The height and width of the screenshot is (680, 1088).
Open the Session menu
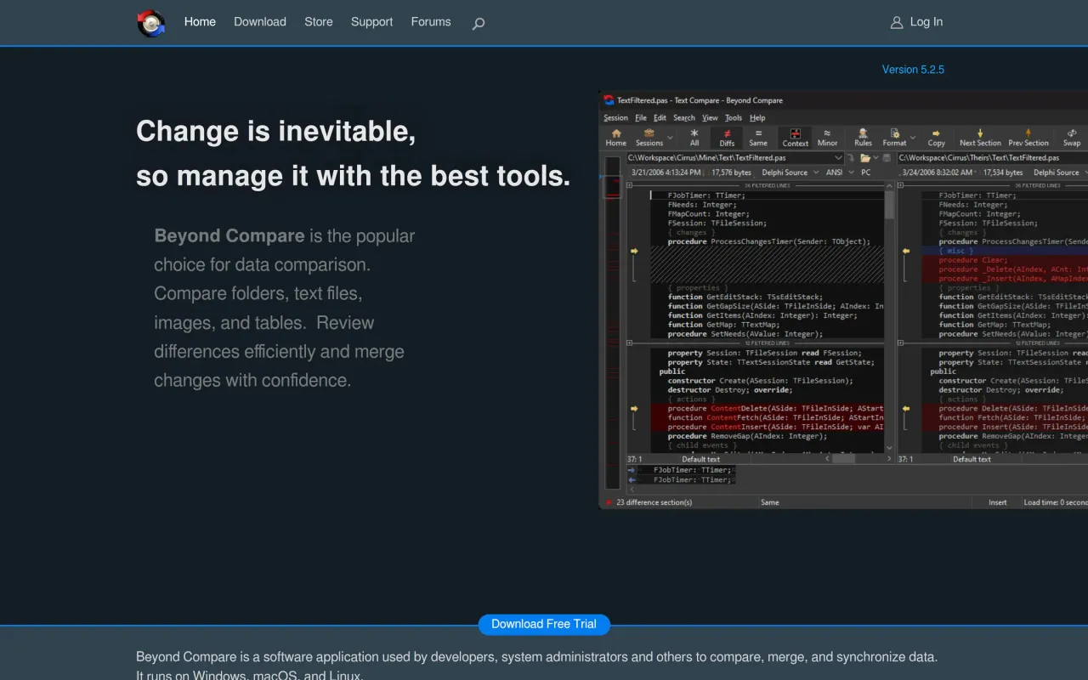pyautogui.click(x=615, y=118)
